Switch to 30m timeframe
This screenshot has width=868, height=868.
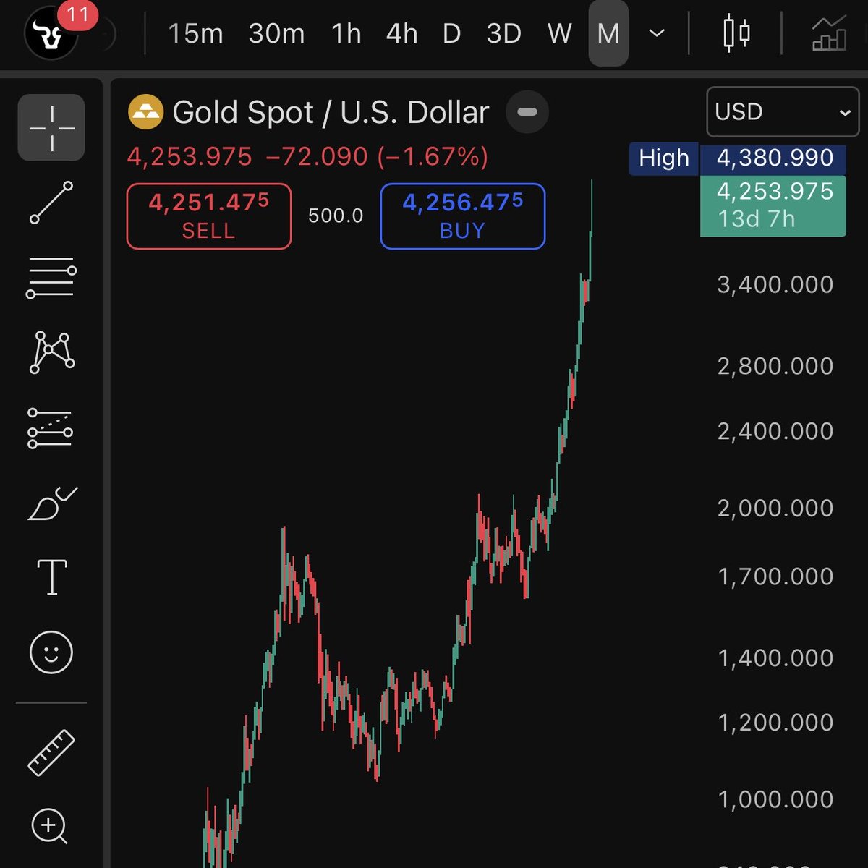coord(276,33)
